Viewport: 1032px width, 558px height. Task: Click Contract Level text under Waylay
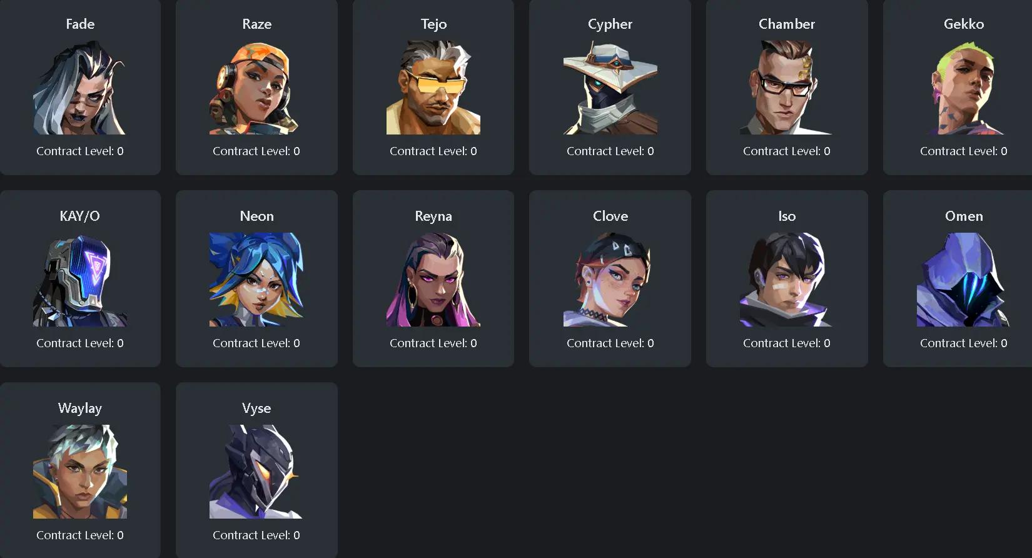point(80,535)
